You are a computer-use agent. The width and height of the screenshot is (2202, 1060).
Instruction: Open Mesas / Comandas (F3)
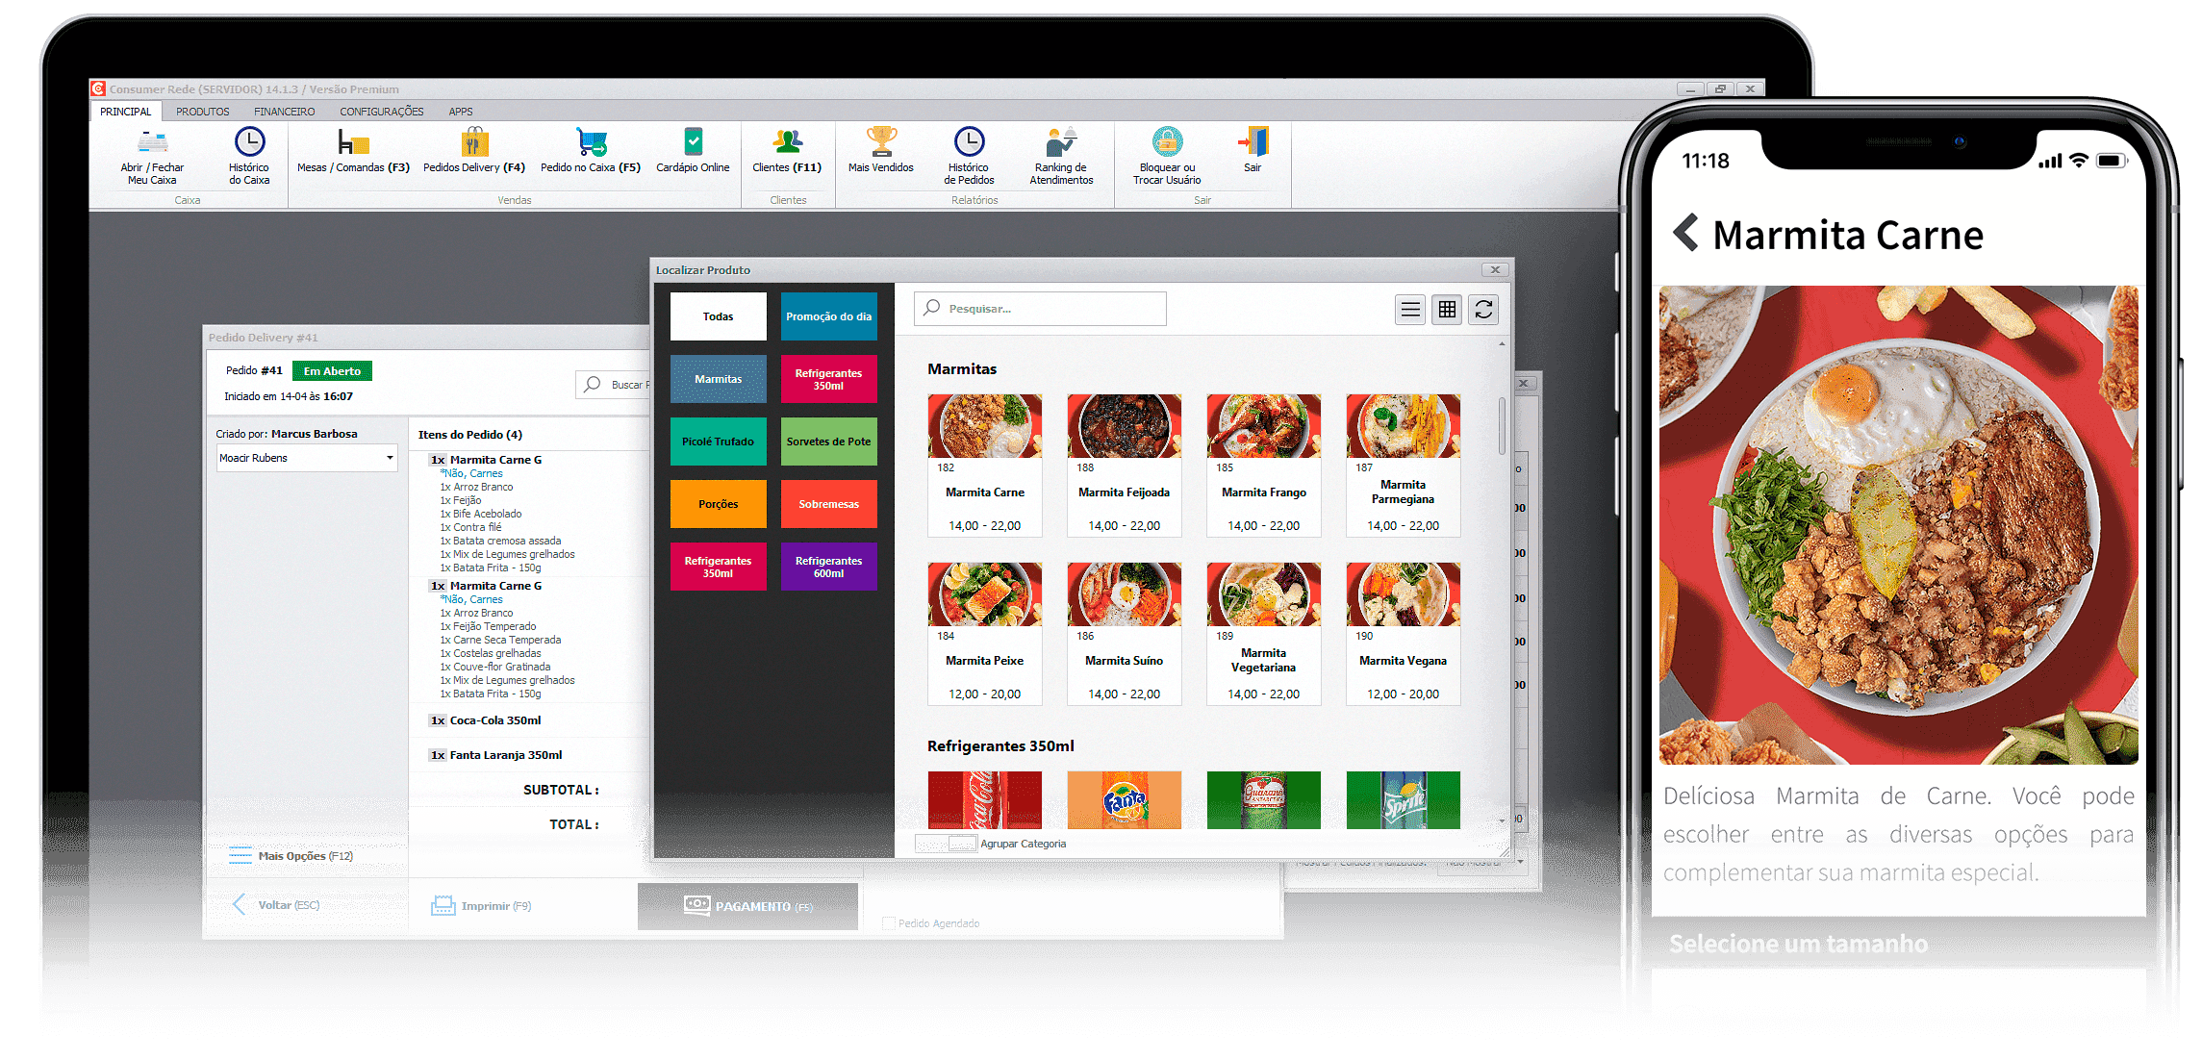coord(353,151)
